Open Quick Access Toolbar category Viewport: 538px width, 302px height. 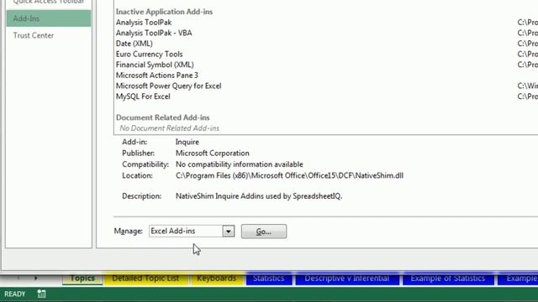[x=49, y=3]
